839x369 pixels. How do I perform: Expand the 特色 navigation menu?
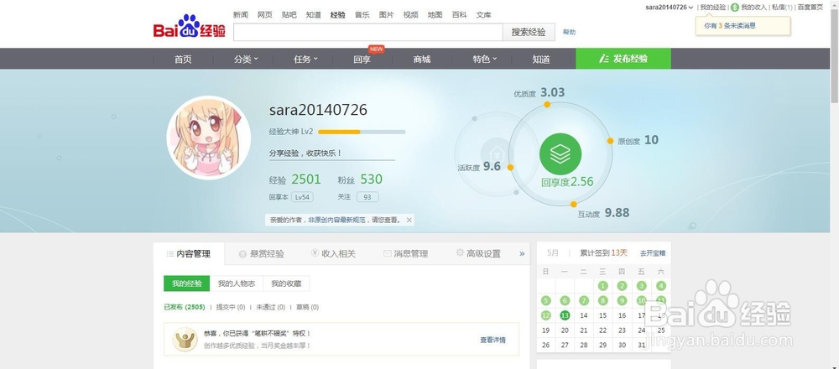[x=484, y=59]
